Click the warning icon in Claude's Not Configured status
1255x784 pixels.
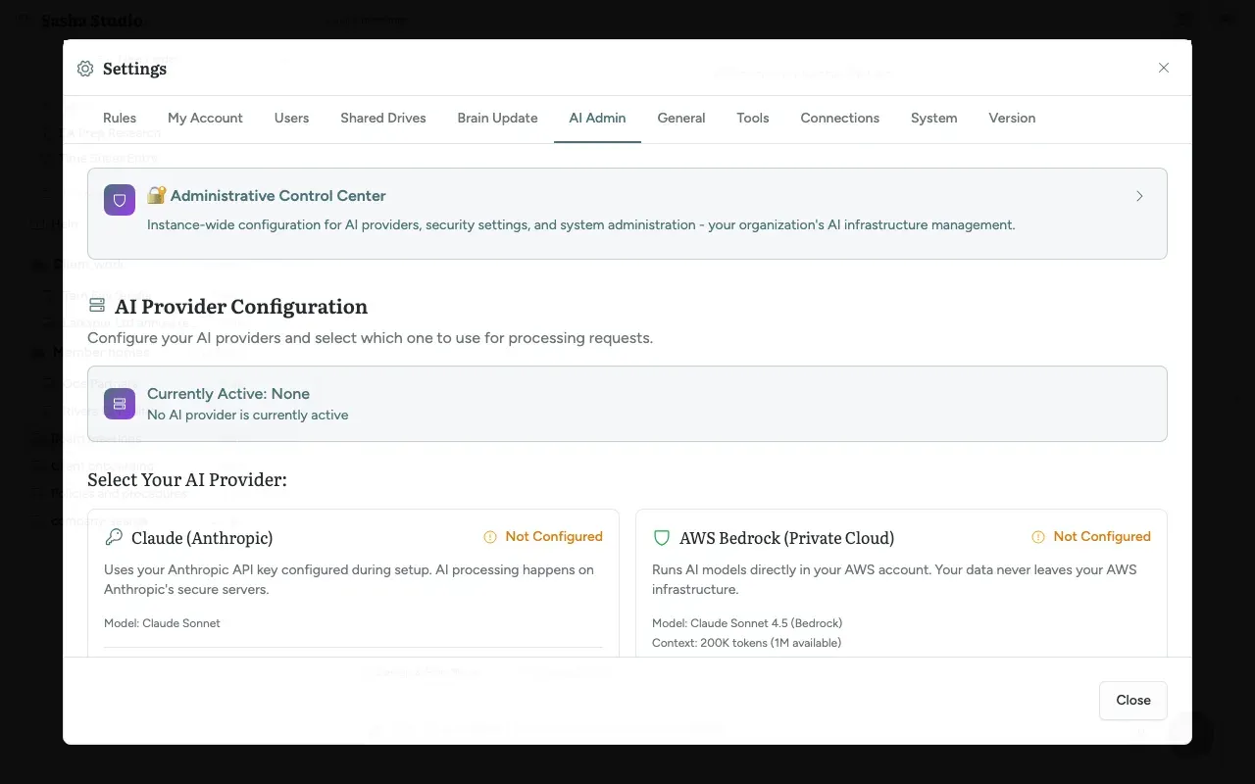pyautogui.click(x=490, y=537)
